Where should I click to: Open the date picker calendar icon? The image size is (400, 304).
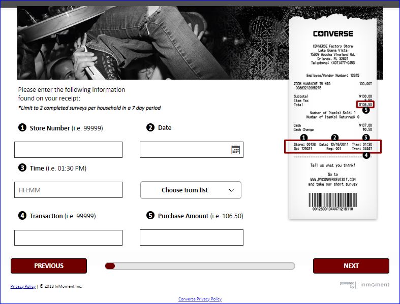(235, 150)
